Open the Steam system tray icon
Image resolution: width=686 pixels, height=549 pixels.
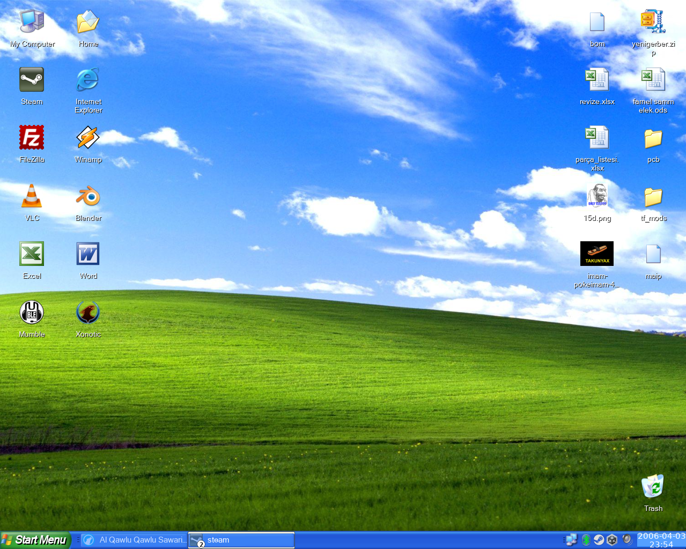coord(599,540)
